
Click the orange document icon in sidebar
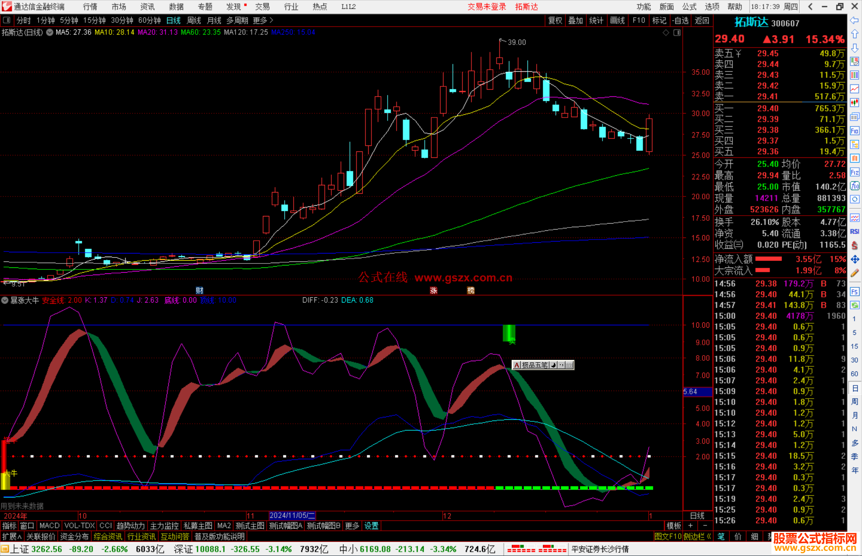[854, 158]
